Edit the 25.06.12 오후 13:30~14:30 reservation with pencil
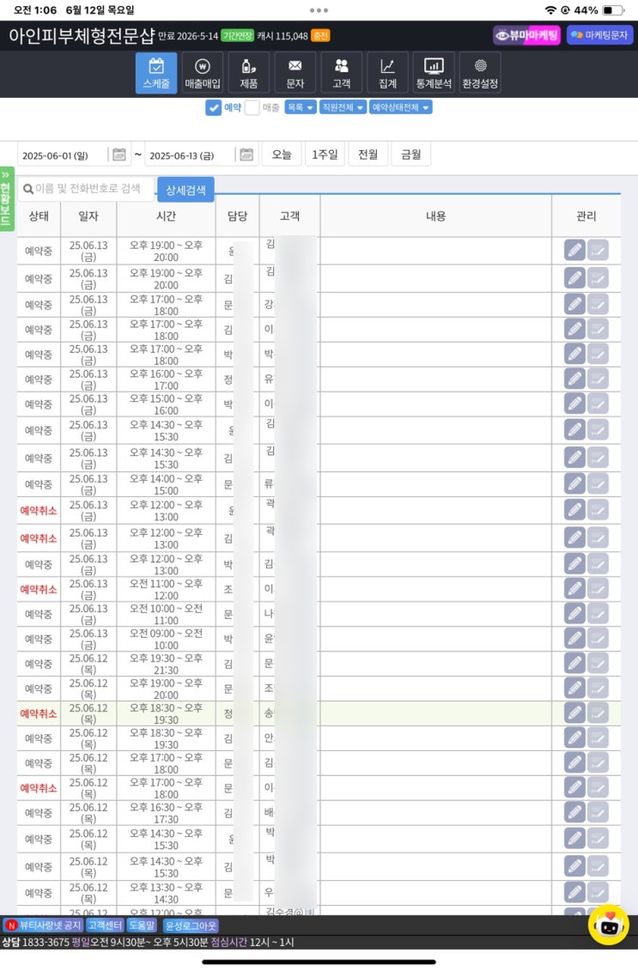The image size is (638, 971). pos(574,892)
